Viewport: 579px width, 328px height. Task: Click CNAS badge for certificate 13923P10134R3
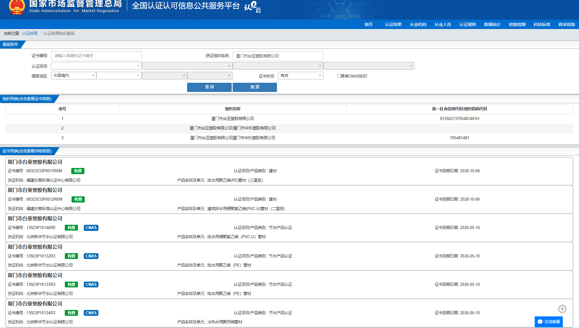[91, 313]
